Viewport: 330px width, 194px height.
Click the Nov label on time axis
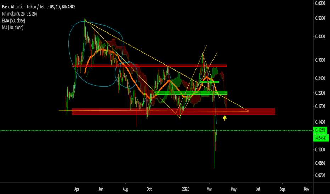point(306,189)
